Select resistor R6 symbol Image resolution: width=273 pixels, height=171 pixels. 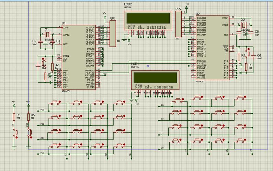pyautogui.click(x=14, y=117)
